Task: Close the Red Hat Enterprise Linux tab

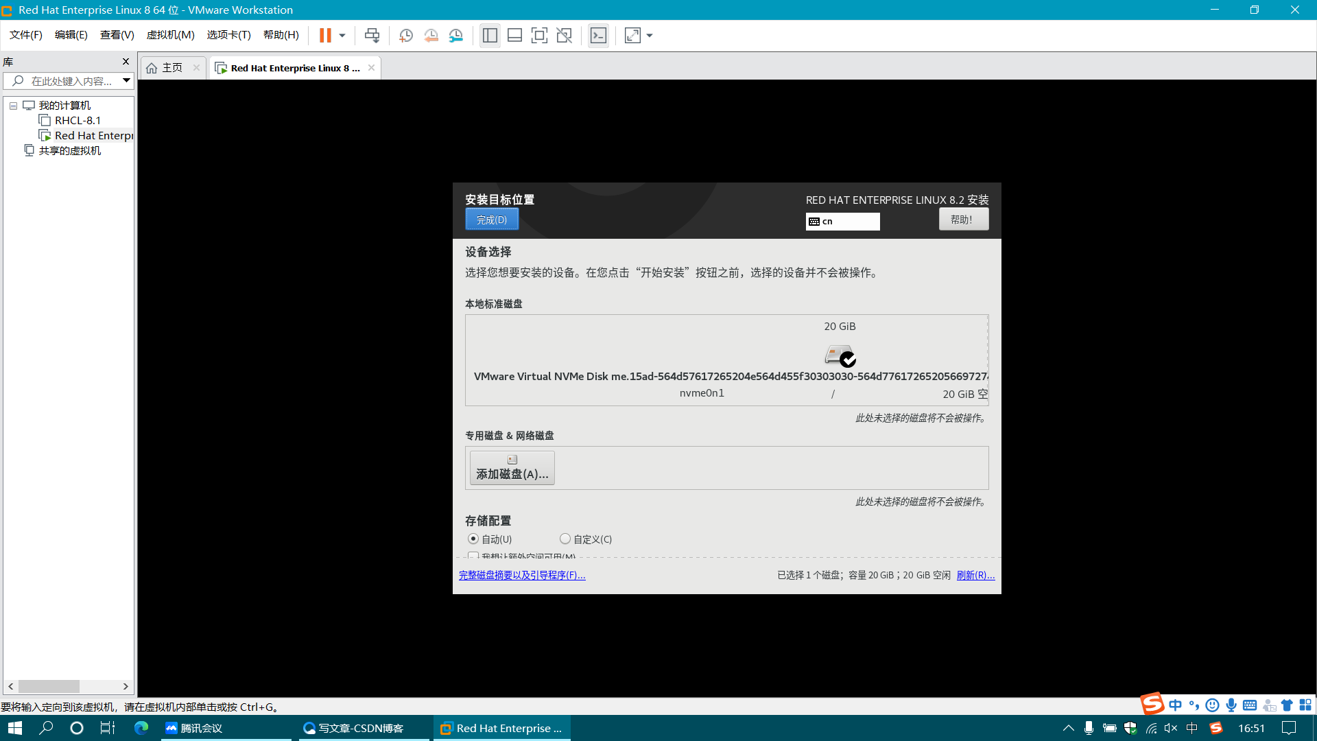Action: click(x=371, y=68)
